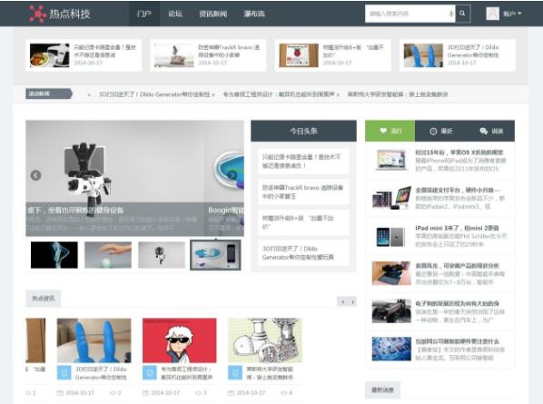Screen dimensions: 543x404
Task: Open the account dropdown arrow
Action: point(519,14)
